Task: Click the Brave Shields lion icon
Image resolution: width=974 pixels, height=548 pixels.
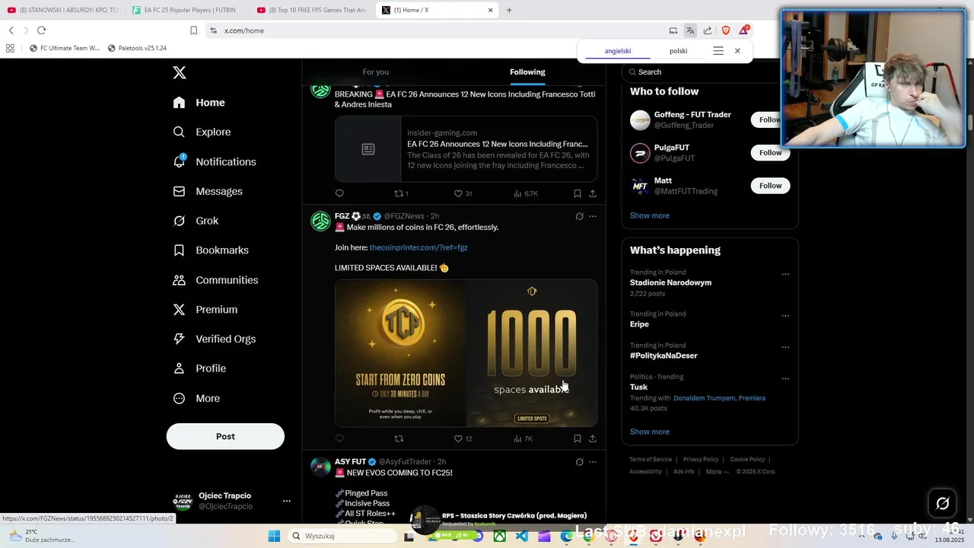Action: tap(725, 30)
